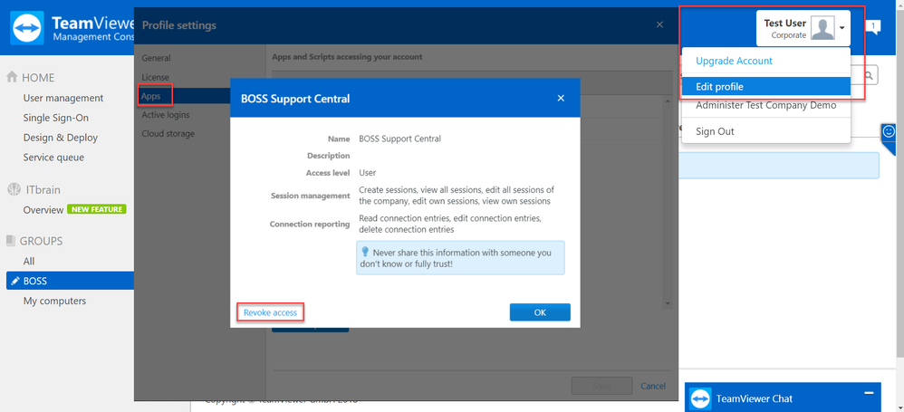The height and width of the screenshot is (412, 904).
Task: Open Service queue in sidebar
Action: 53,158
